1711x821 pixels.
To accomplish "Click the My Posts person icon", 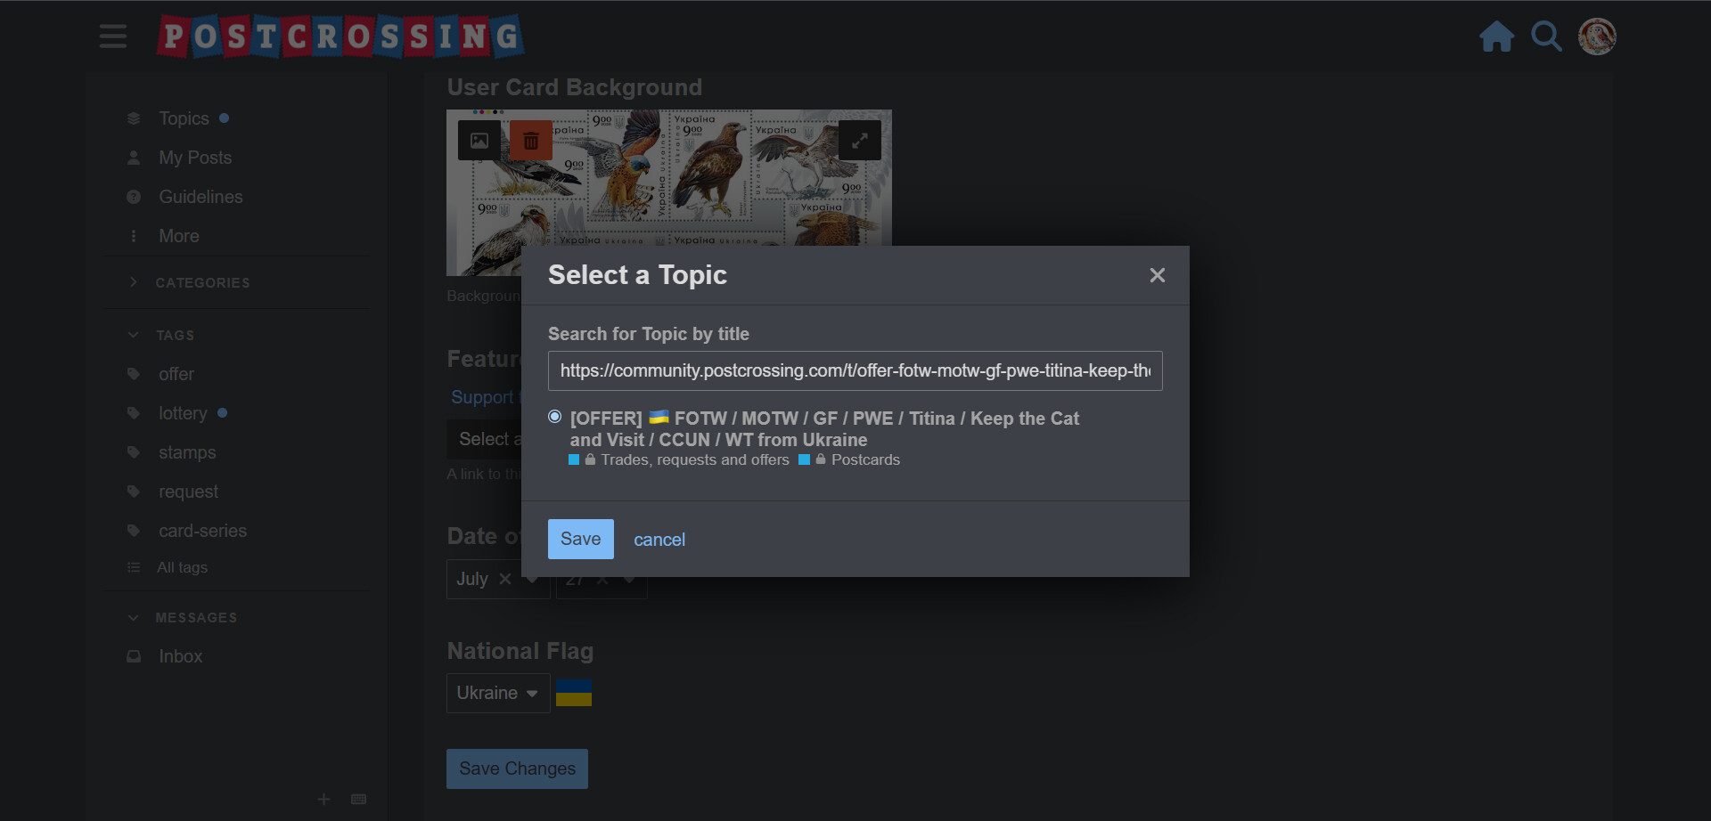I will pyautogui.click(x=134, y=158).
